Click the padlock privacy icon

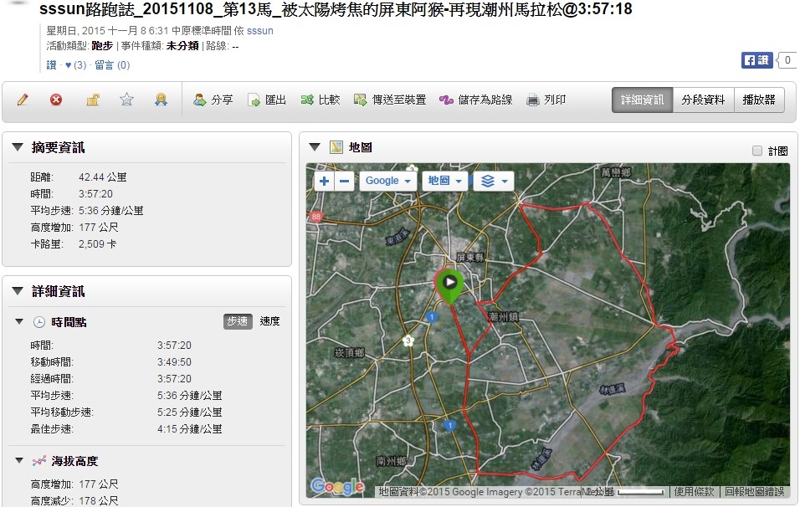(93, 100)
